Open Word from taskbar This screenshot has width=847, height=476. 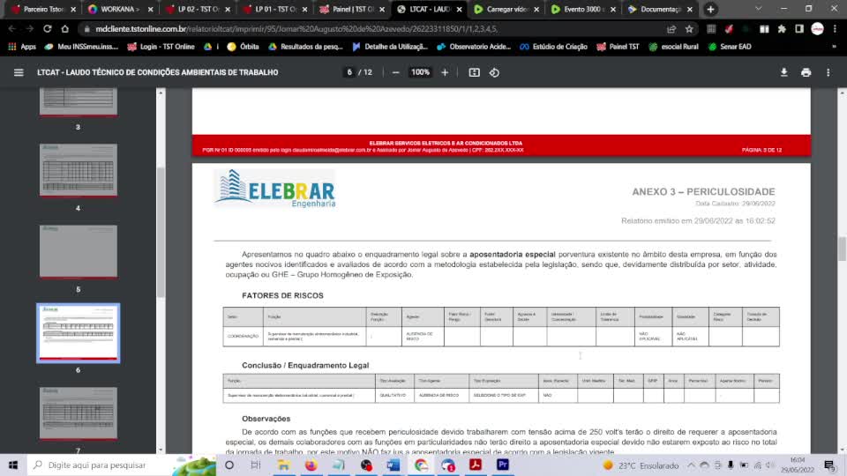pyautogui.click(x=394, y=465)
